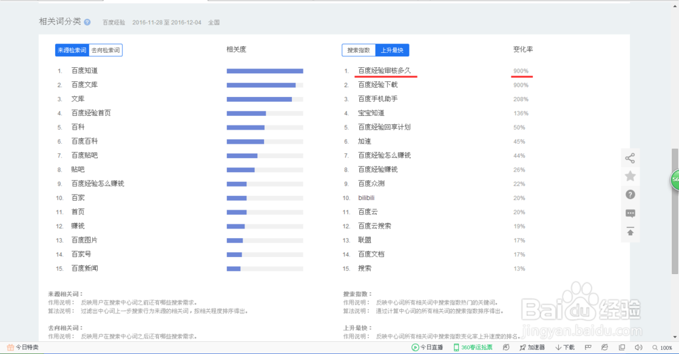Open the share icon in right sidebar
The height and width of the screenshot is (354, 679).
(x=630, y=158)
